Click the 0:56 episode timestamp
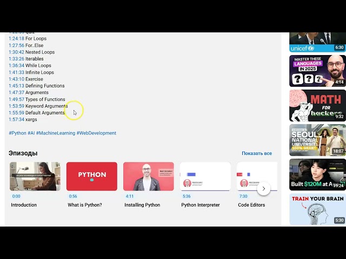Screen dimensions: 346x259 (73, 196)
